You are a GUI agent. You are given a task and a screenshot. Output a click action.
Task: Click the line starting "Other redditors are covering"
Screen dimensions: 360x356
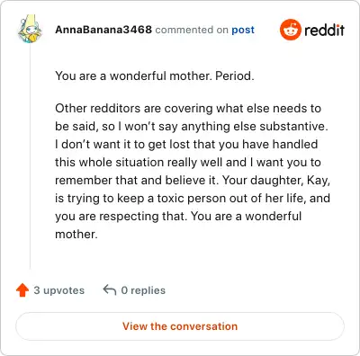188,108
